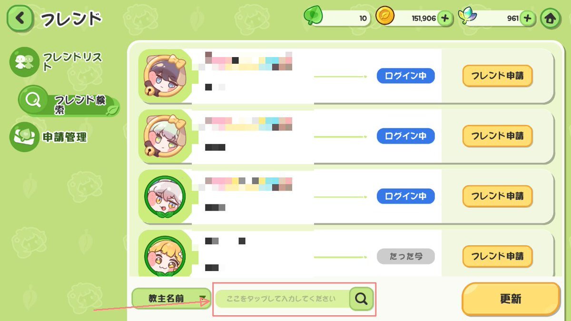Add butterfly gems with plus beside 961
This screenshot has height=321, width=571.
point(527,19)
